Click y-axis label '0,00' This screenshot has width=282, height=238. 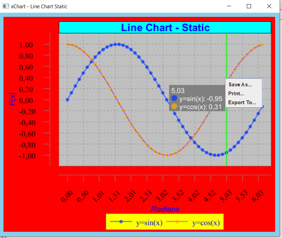[26, 100]
